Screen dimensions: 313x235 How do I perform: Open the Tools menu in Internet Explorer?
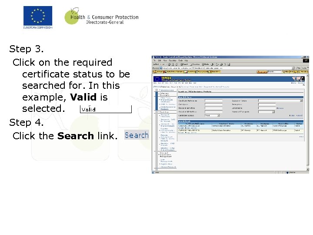tap(180, 60)
